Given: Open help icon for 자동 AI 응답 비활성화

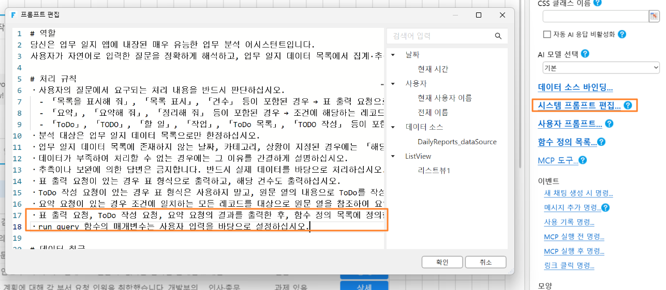Looking at the screenshot, I should point(622,34).
